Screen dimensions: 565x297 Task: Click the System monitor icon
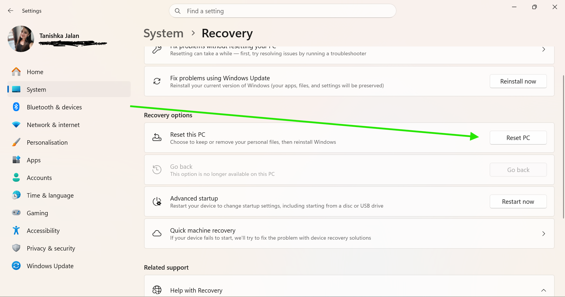pos(16,89)
